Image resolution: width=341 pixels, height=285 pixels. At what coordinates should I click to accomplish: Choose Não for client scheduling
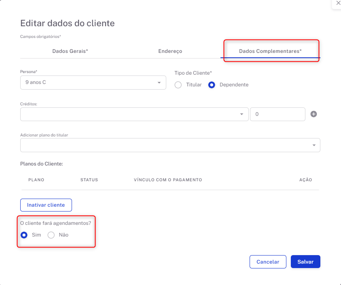tap(51, 235)
